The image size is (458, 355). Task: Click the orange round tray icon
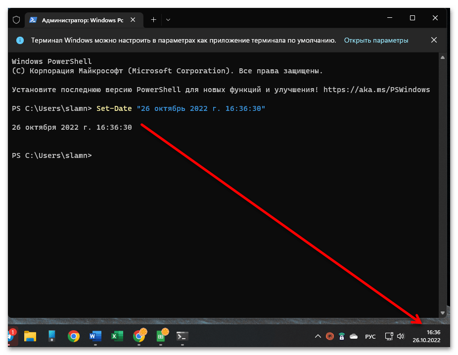(x=330, y=336)
